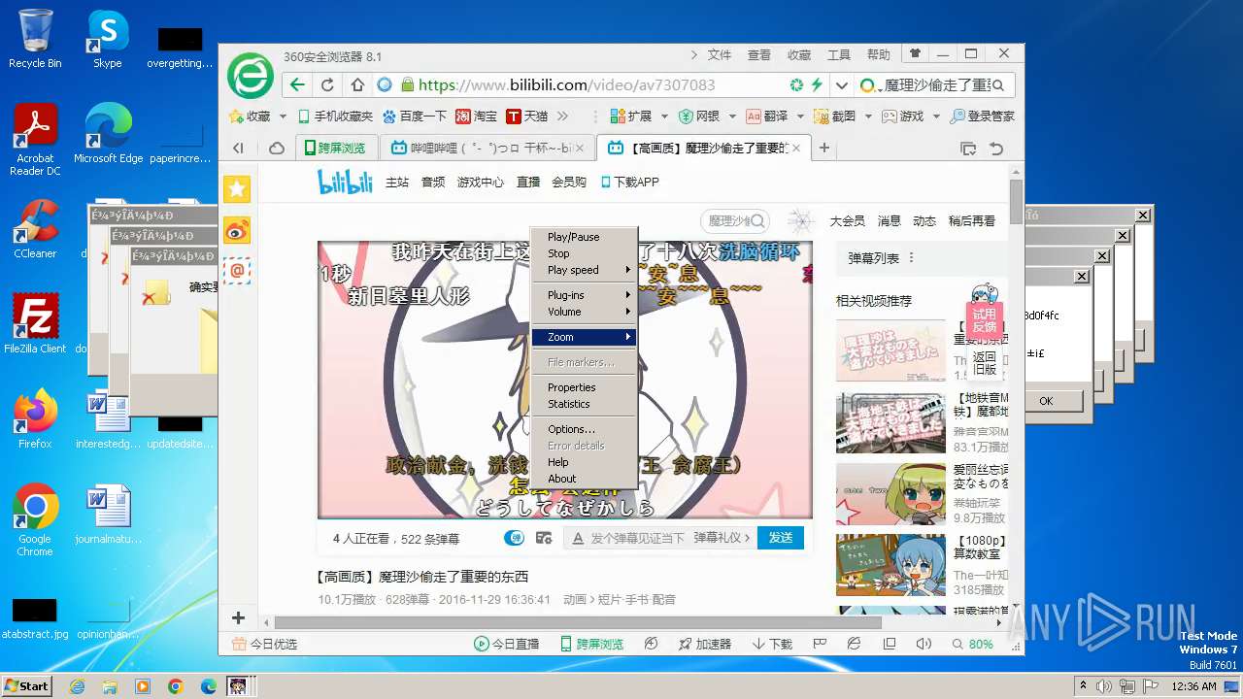The height and width of the screenshot is (699, 1243).
Task: Select Stop in the context menu
Action: coord(584,253)
